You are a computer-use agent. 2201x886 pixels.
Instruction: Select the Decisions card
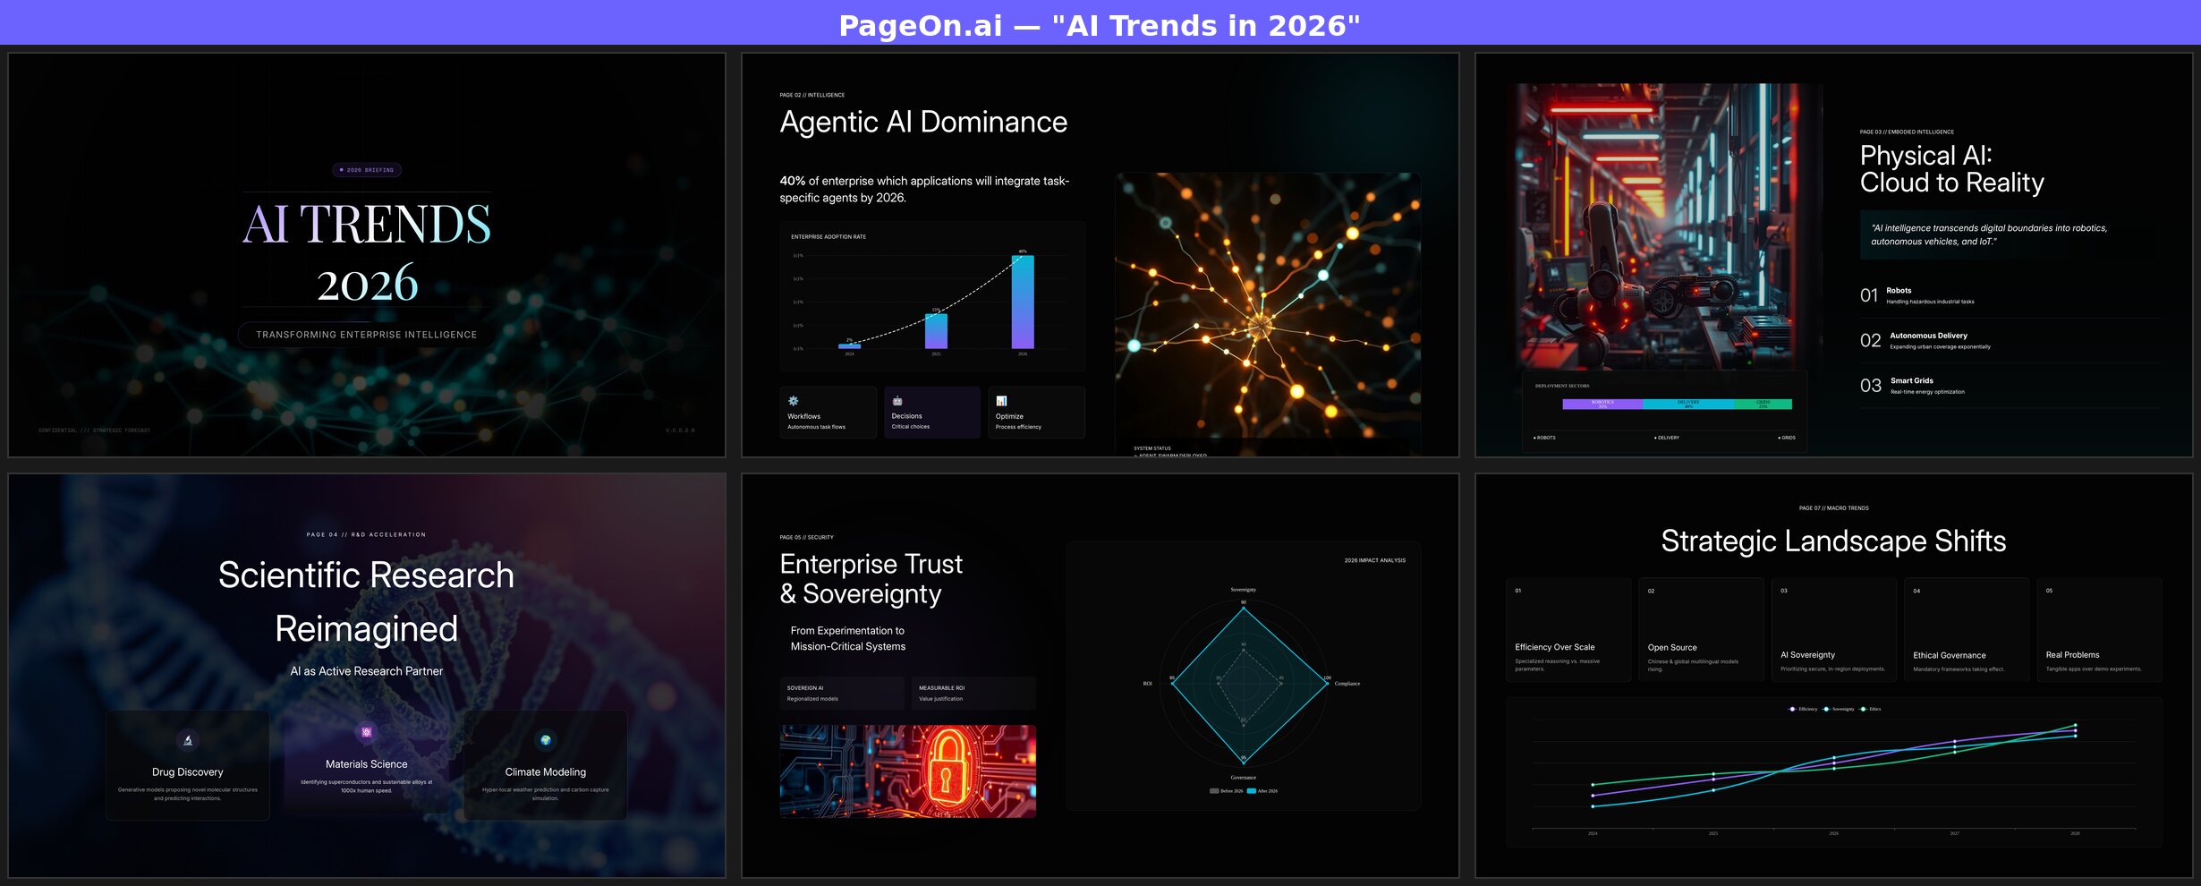point(932,413)
